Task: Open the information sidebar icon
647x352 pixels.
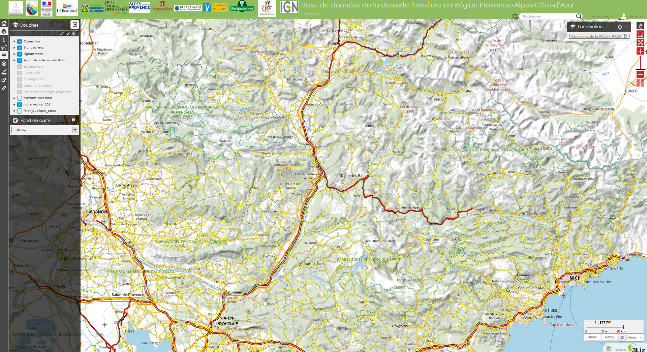Action: [x=4, y=39]
